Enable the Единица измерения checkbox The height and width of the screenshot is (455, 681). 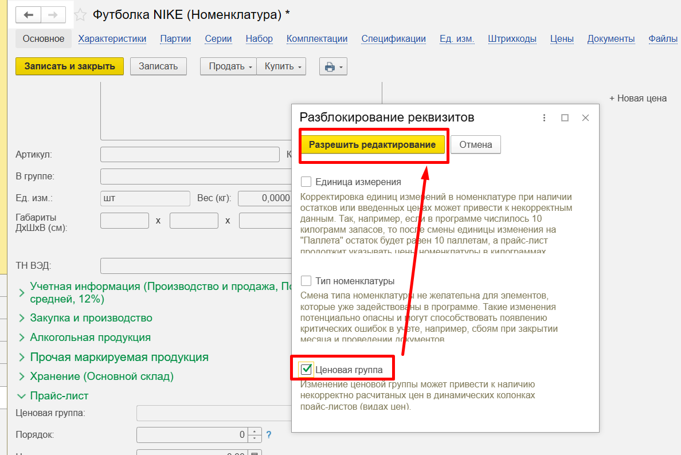[x=306, y=182]
